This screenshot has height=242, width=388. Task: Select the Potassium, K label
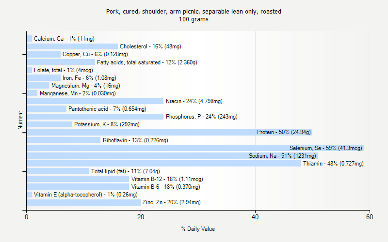[107, 124]
